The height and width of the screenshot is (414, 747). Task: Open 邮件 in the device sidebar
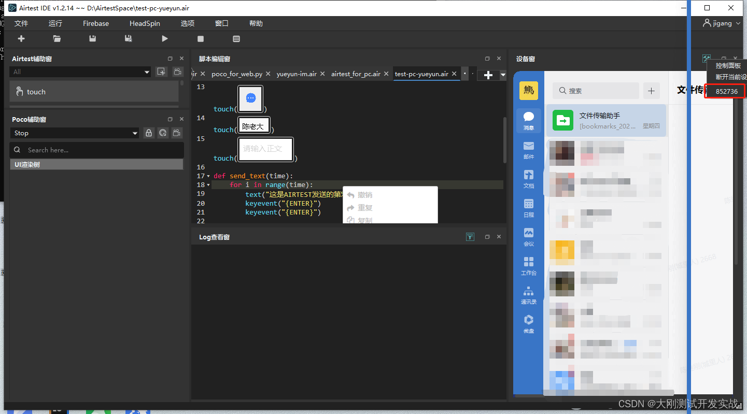(529, 150)
